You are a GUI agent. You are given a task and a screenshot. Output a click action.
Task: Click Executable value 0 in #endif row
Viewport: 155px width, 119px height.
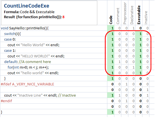pos(140,101)
